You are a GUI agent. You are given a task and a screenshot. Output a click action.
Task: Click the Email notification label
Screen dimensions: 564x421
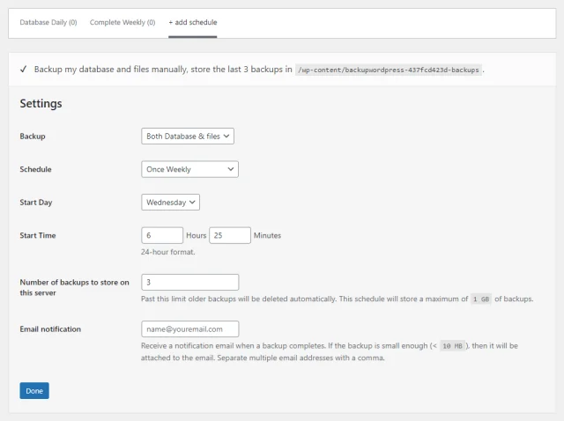(50, 329)
